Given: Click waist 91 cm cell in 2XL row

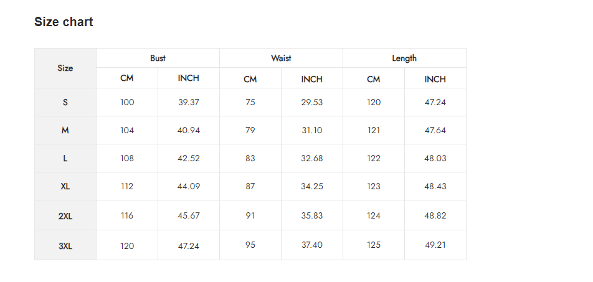Looking at the screenshot, I should (250, 215).
